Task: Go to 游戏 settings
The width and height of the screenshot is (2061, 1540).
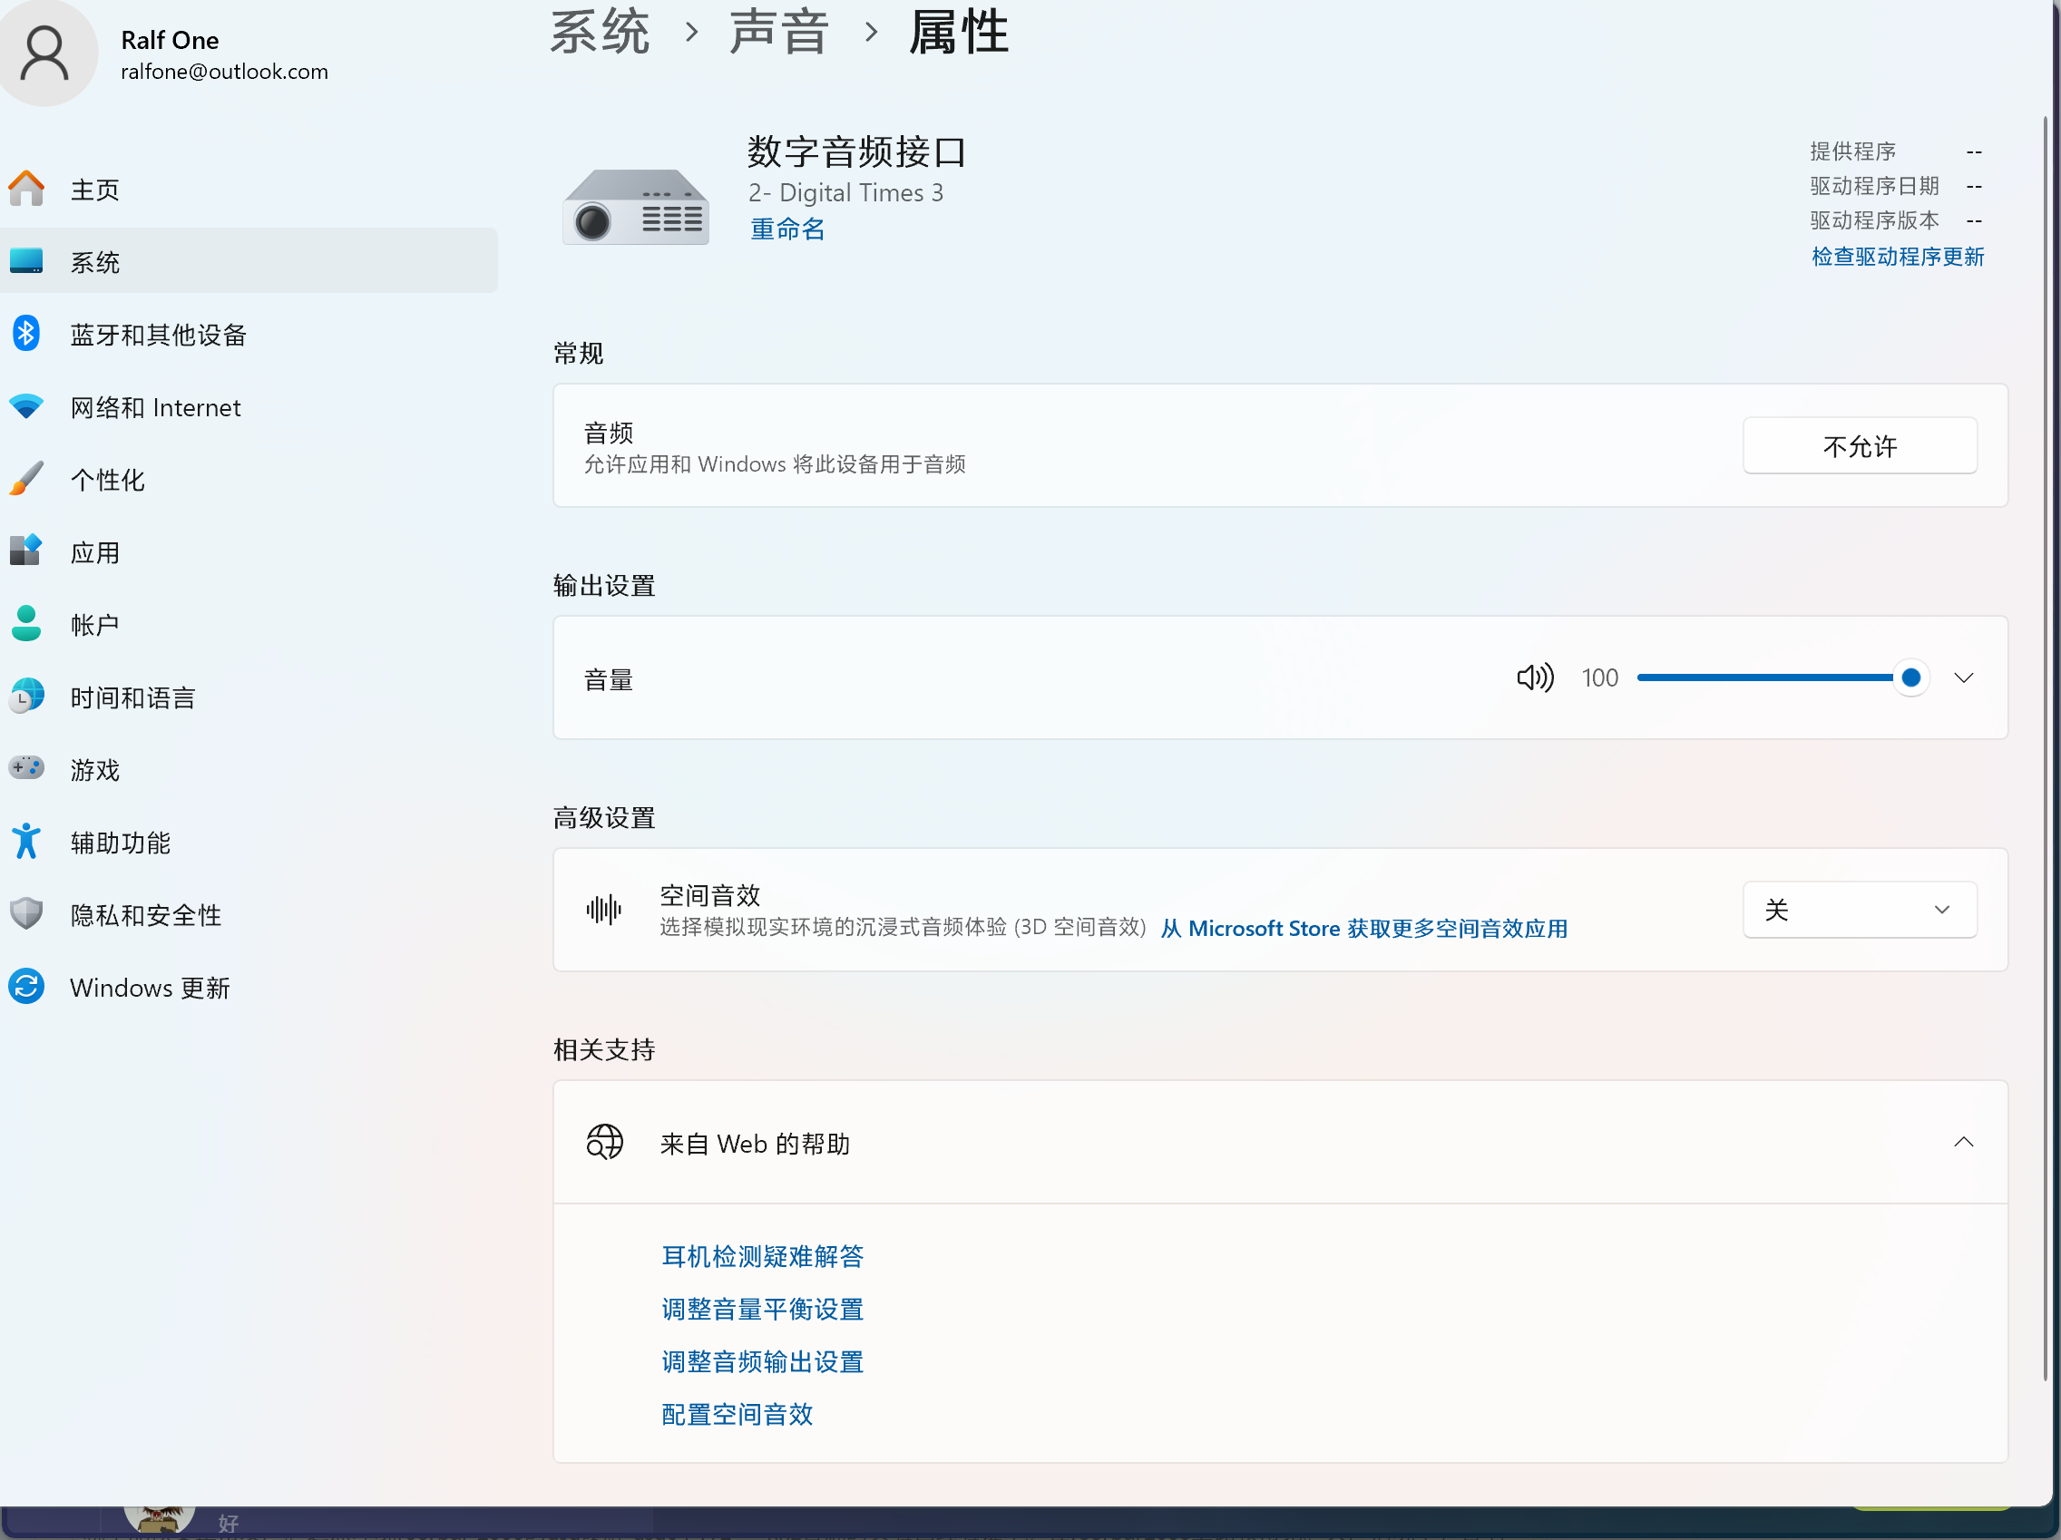Action: (93, 768)
